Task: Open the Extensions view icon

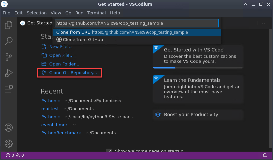Action: coord(9,89)
